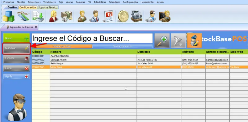This screenshot has height=122, width=248.
Task: Click the Cerrar button
Action: click(x=16, y=68)
